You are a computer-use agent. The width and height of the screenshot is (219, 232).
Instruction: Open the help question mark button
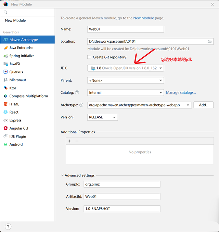pyautogui.click(x=8, y=227)
